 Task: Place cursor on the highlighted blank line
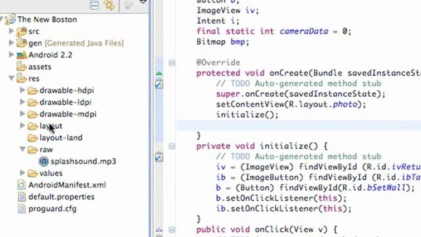click(299, 126)
